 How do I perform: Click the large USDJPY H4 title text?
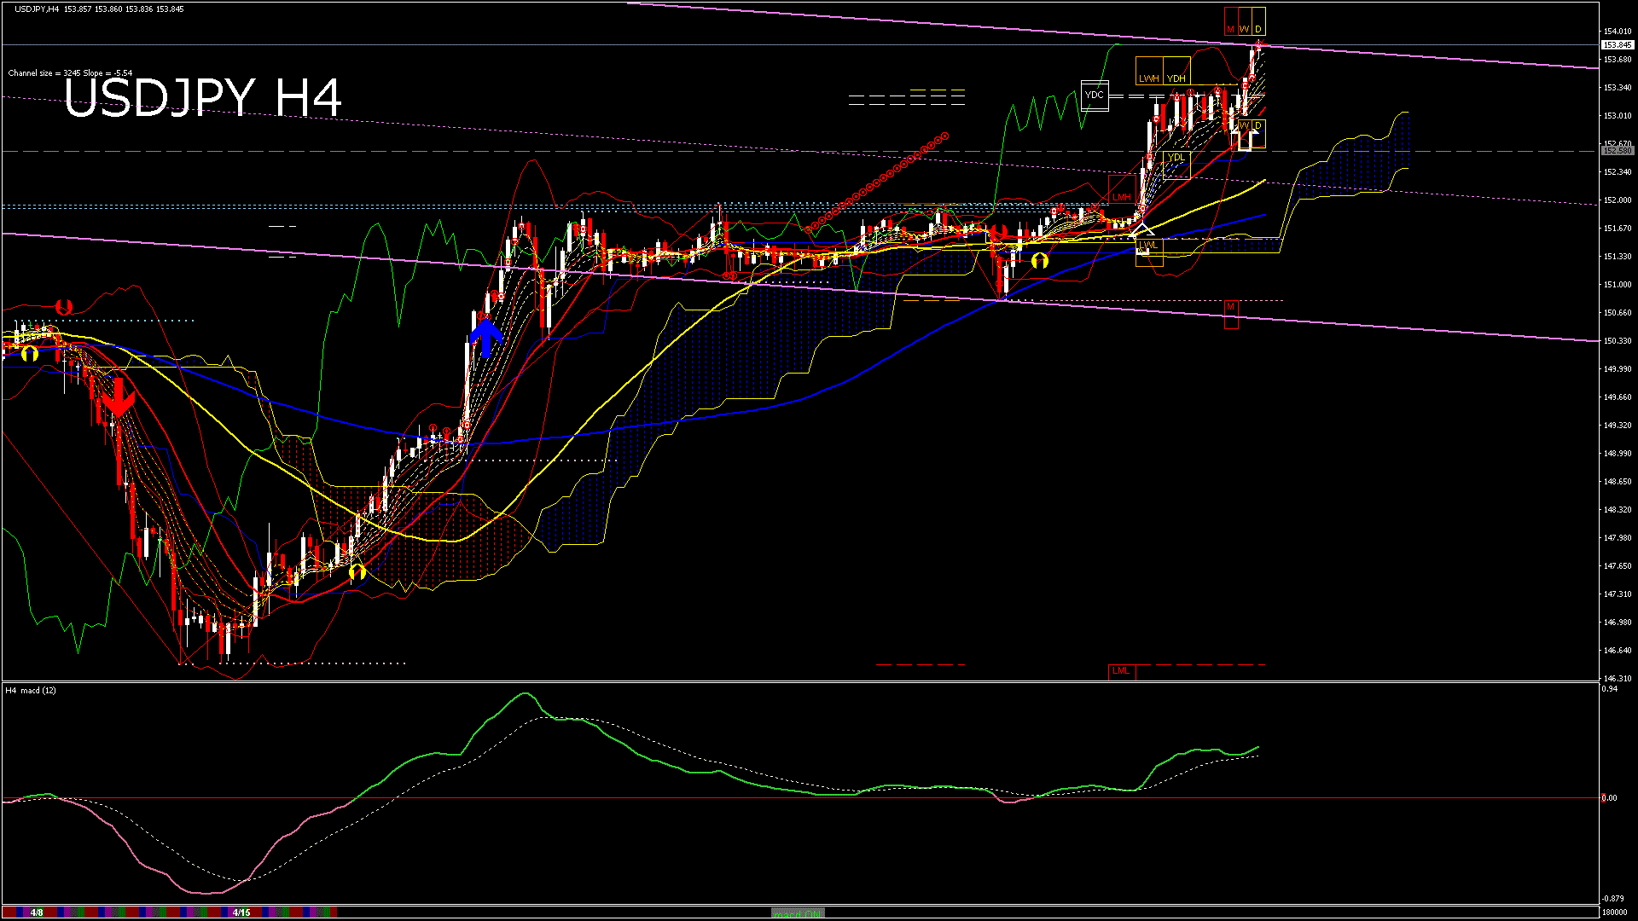(203, 98)
